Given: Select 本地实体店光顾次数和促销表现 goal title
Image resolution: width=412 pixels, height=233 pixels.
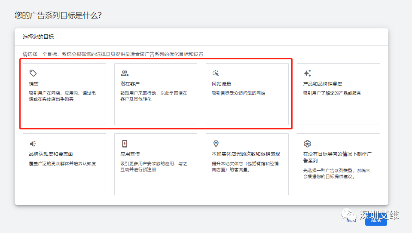Looking at the screenshot, I should (x=246, y=154).
